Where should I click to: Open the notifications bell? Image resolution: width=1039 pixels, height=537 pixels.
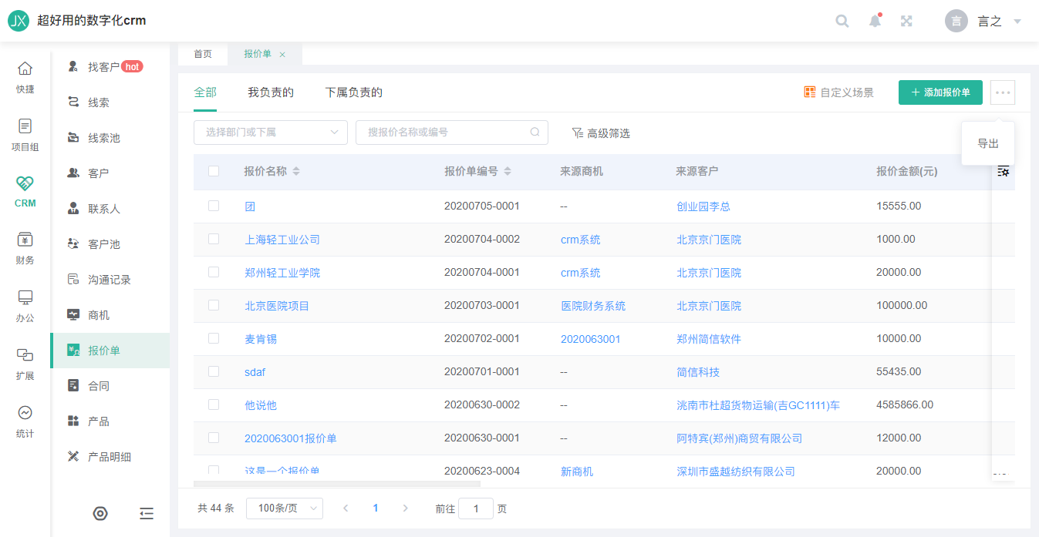tap(875, 21)
